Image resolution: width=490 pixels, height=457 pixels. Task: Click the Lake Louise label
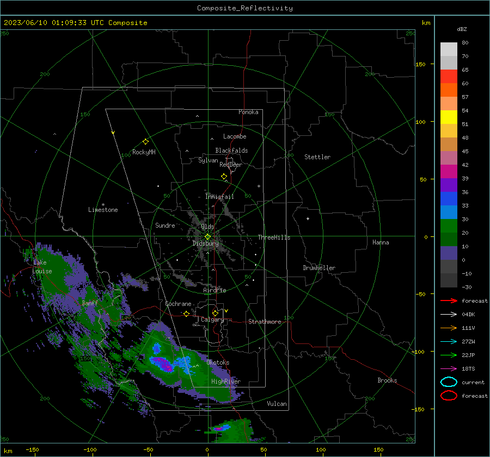pos(42,267)
